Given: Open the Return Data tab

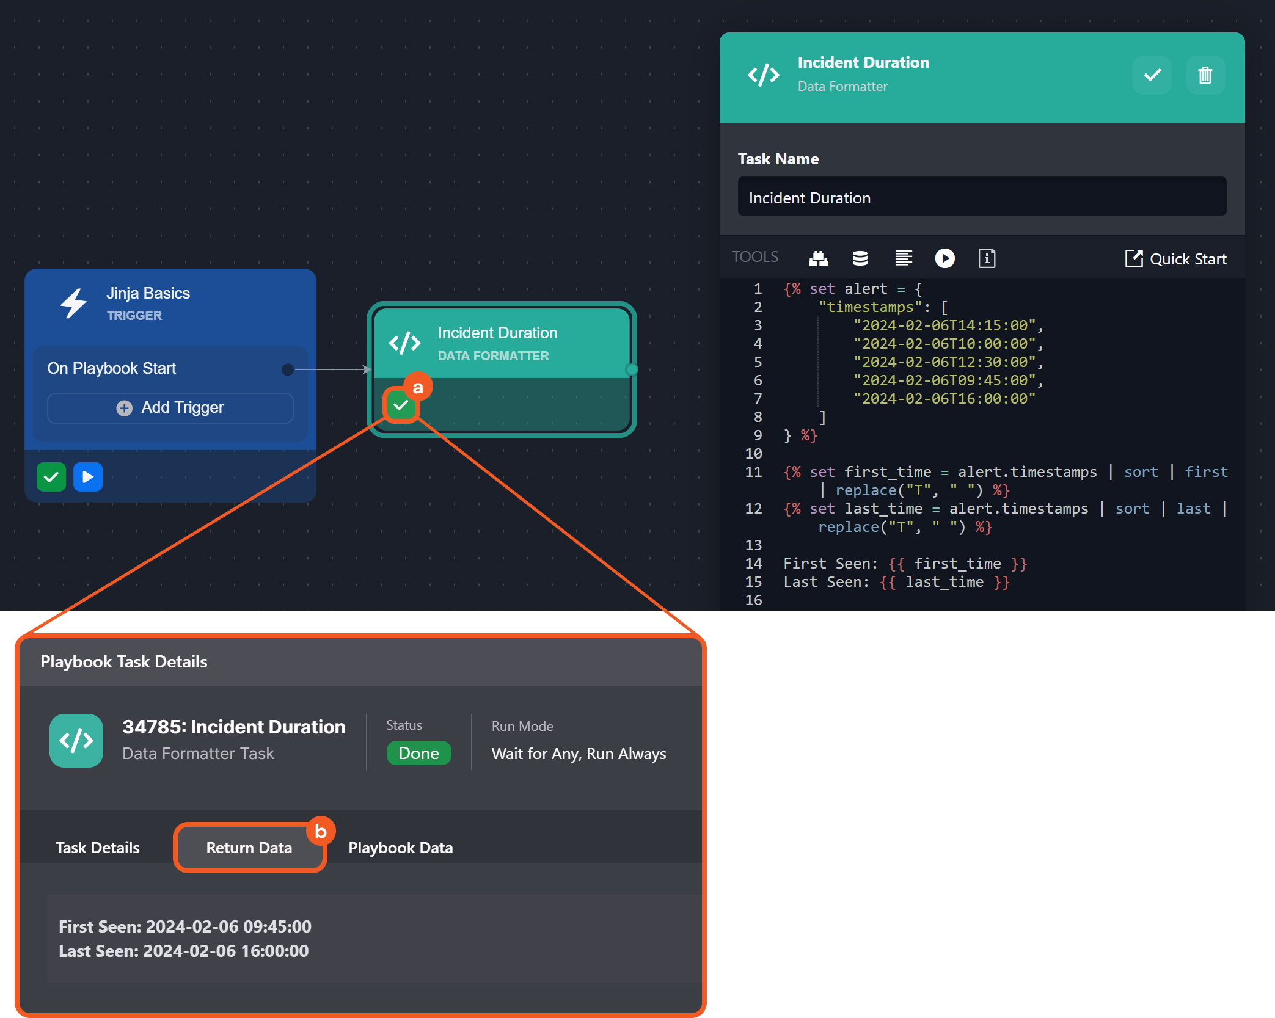Looking at the screenshot, I should pyautogui.click(x=249, y=848).
